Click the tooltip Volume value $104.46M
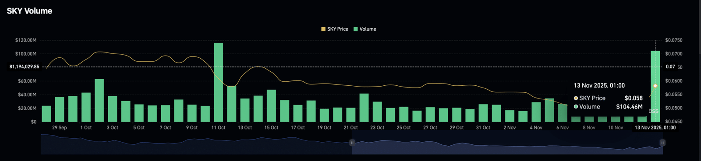 coord(630,107)
